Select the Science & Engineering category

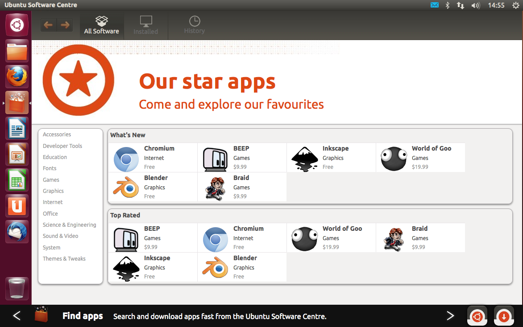point(69,225)
